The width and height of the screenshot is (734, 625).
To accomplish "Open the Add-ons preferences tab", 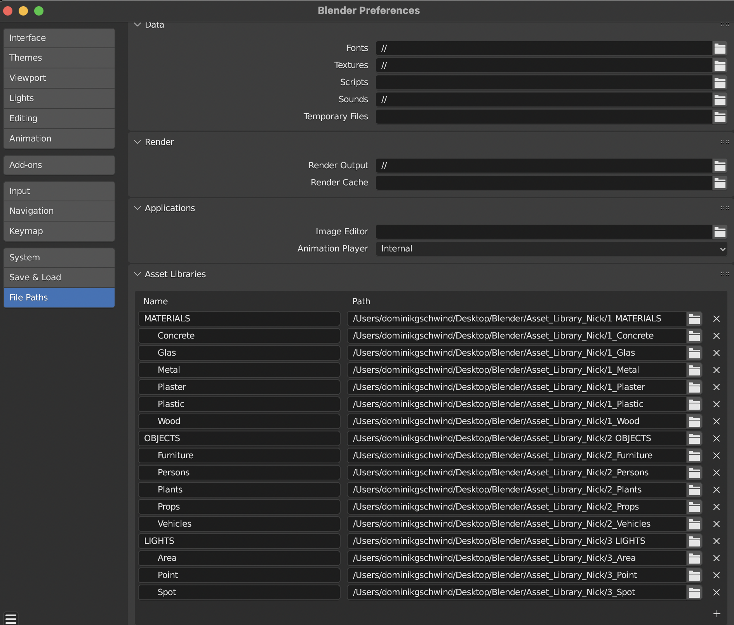I will pyautogui.click(x=59, y=165).
